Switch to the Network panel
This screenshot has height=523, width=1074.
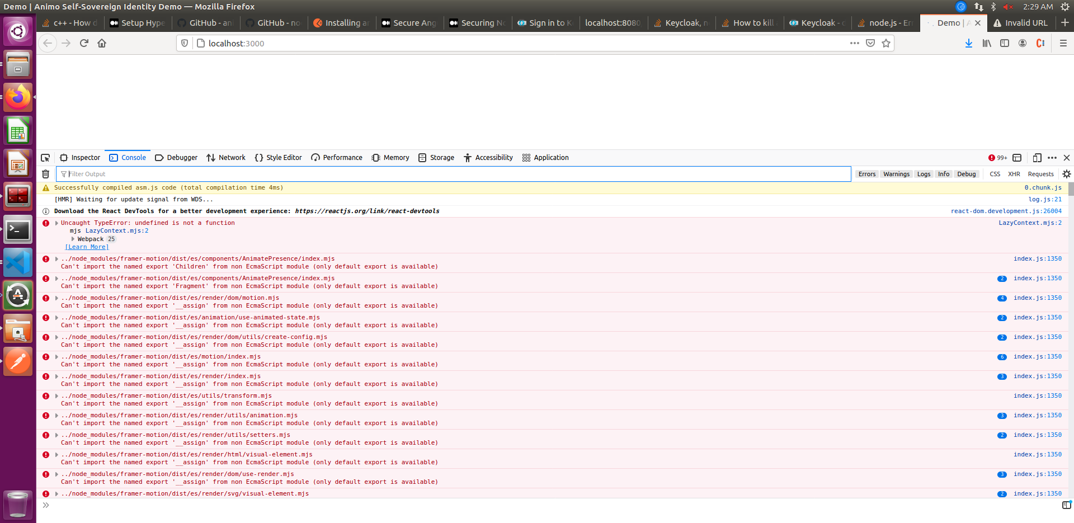point(225,158)
